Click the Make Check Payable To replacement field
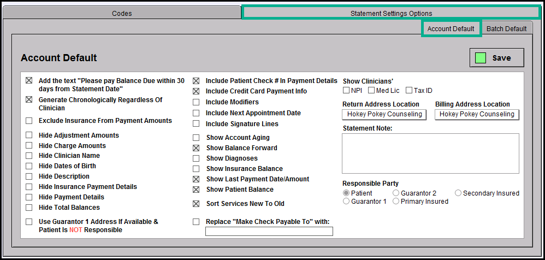The height and width of the screenshot is (260, 545). (x=269, y=232)
